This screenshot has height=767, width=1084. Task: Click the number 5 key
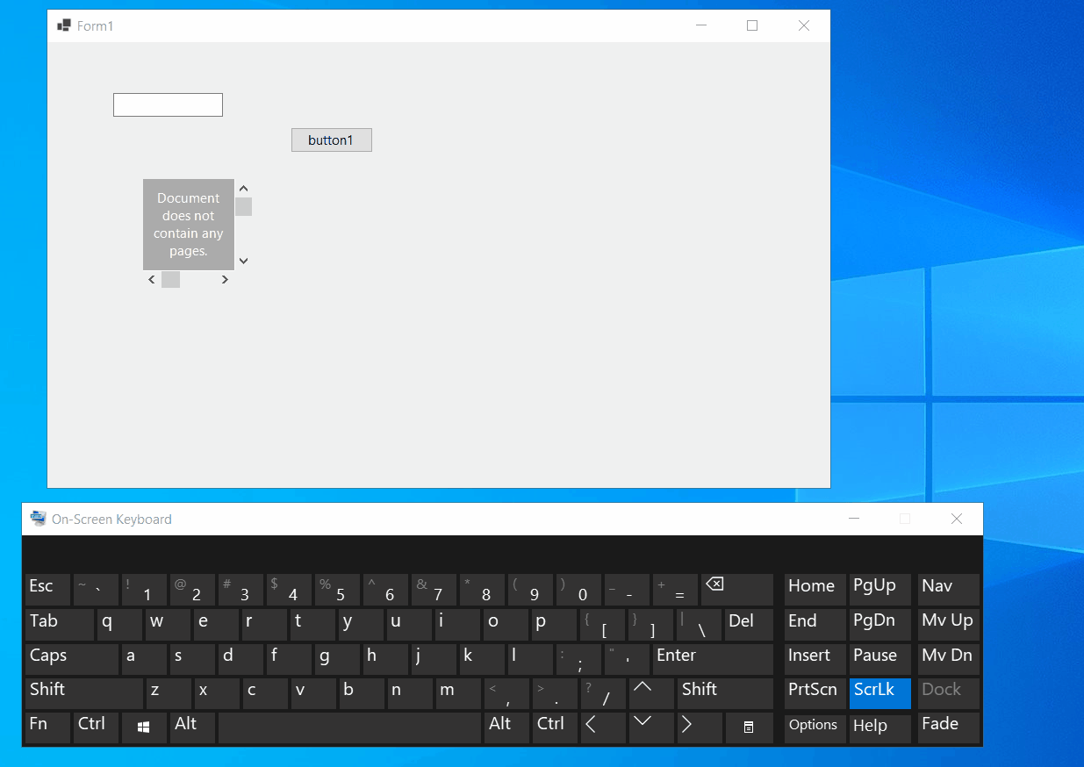tap(337, 589)
